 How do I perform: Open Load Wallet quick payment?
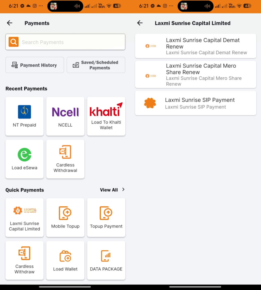(65, 261)
